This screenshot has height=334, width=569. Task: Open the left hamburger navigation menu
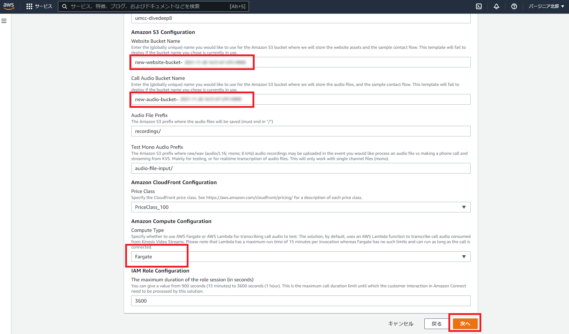click(x=4, y=21)
